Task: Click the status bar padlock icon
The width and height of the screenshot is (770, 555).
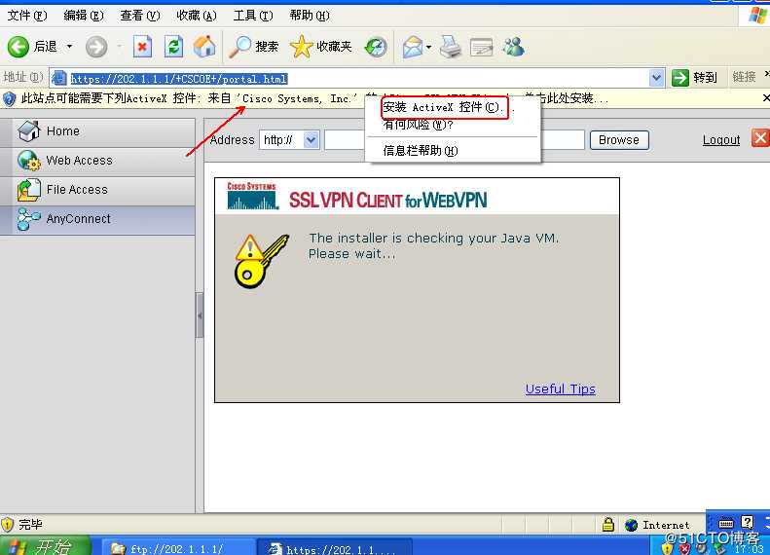Action: pyautogui.click(x=608, y=525)
